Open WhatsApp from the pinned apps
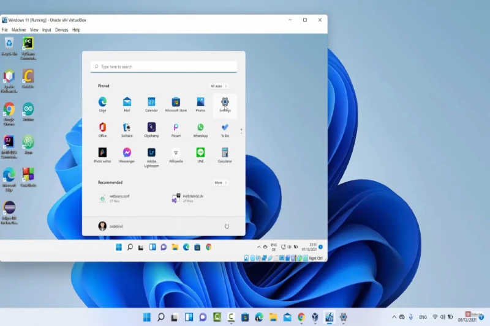The height and width of the screenshot is (326, 490). (x=200, y=130)
